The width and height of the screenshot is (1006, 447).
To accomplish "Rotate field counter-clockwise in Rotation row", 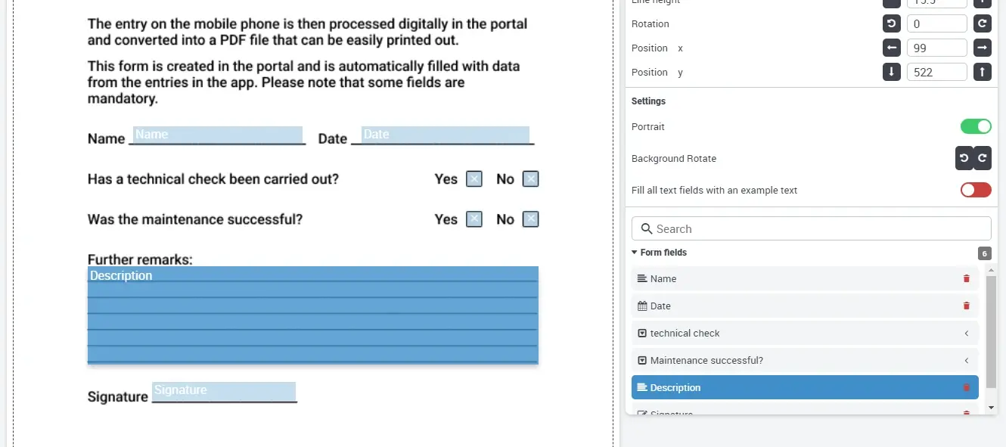I will (892, 23).
